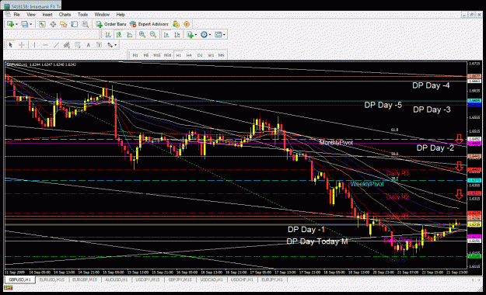Viewport: 486px width, 295px height.
Task: Switch to the USDCAD,H1 chart tab
Action: (x=211, y=279)
